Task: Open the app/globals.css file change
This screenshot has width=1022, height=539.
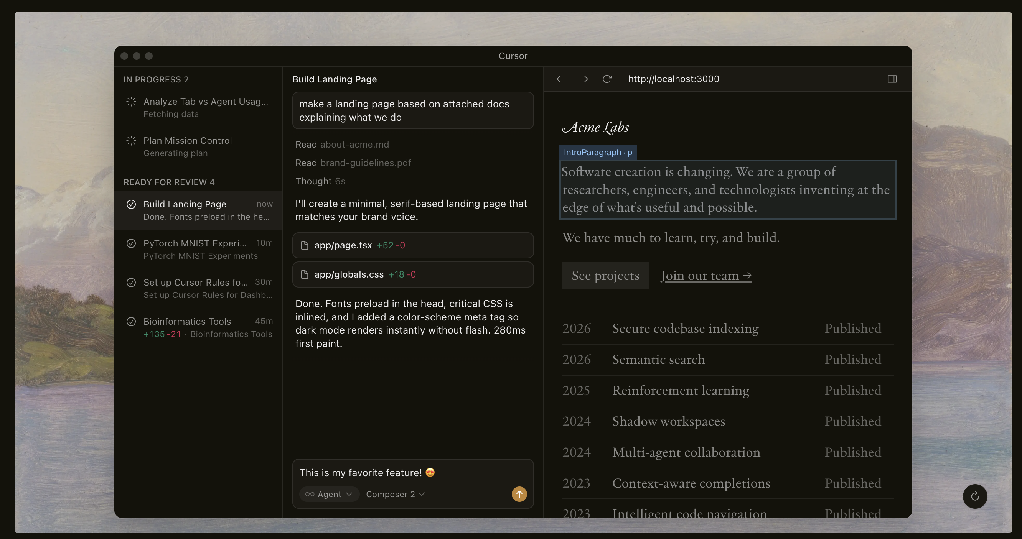Action: tap(413, 274)
